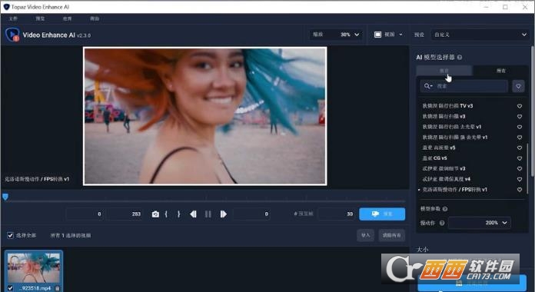Image resolution: width=535 pixels, height=292 pixels.
Task: Switch to the 所有 models tab
Action: coord(501,71)
